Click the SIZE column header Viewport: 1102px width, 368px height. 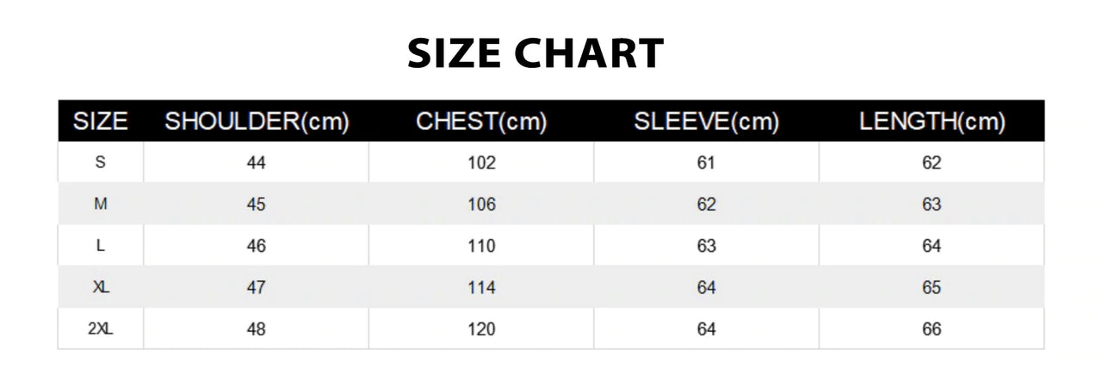pos(101,122)
